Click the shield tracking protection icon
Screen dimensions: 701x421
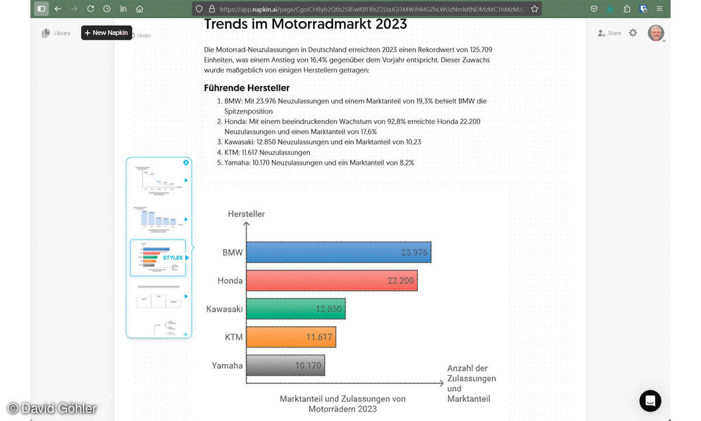click(200, 9)
